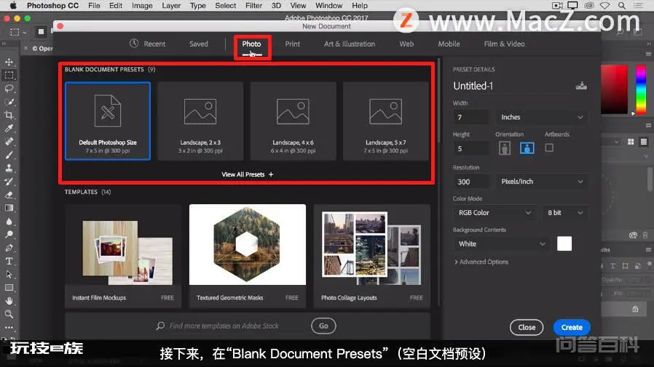Select the Gradient tool

[9, 208]
